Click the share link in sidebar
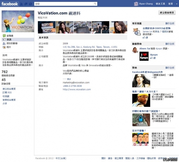Image resolution: width=179 pixels, height=162 pixels. pyautogui.click(x=5, y=104)
